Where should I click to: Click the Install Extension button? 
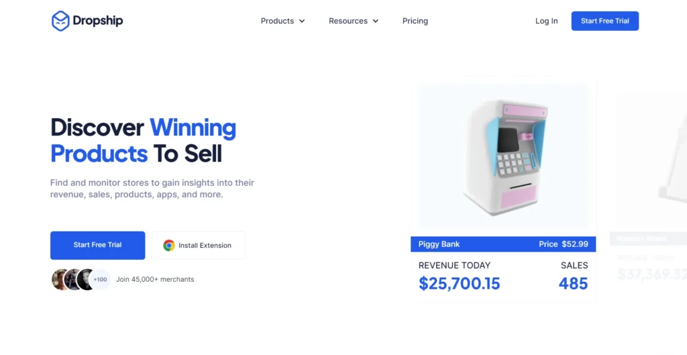pos(199,246)
